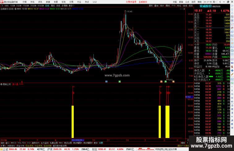Open the 交易 menu
Screen dimensions: 234x151
point(71,2)
